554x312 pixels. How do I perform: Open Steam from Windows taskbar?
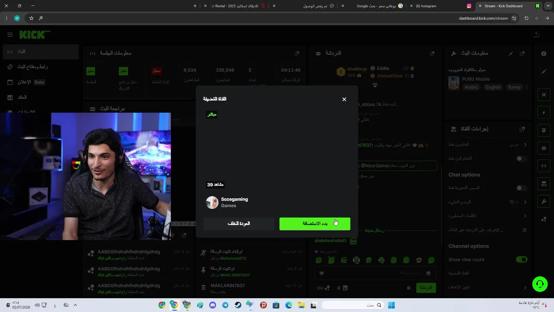point(238,305)
